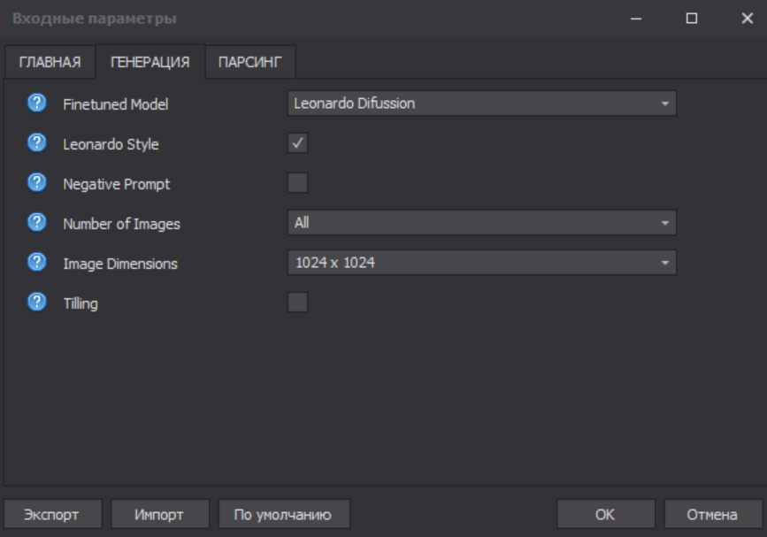Click the Leonardo Style label

click(111, 144)
